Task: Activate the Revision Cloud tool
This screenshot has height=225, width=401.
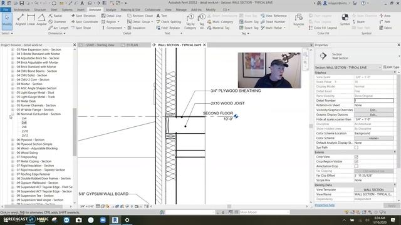Action: pos(140,16)
